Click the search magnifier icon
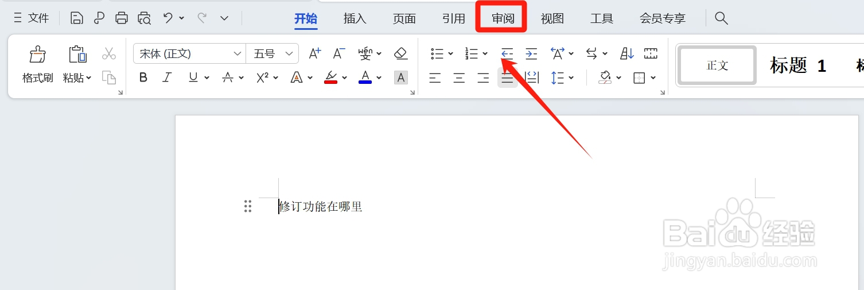Image resolution: width=864 pixels, height=290 pixels. [721, 18]
